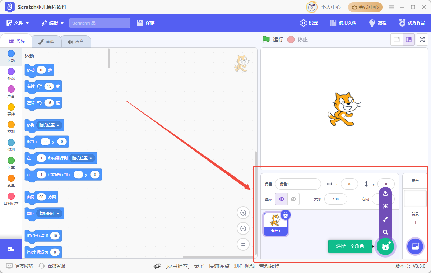Upload a sprite from the menu

[385, 193]
